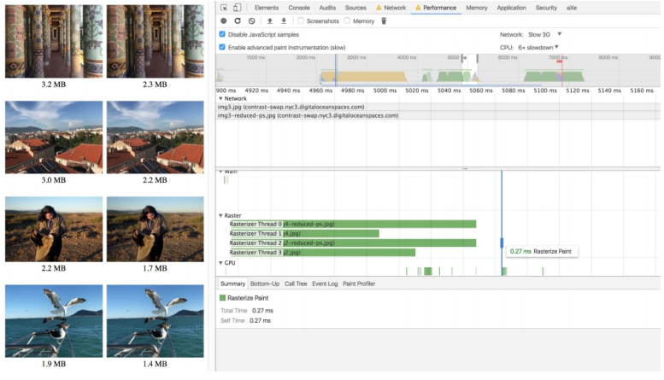Click the load profile upload icon

pos(270,20)
